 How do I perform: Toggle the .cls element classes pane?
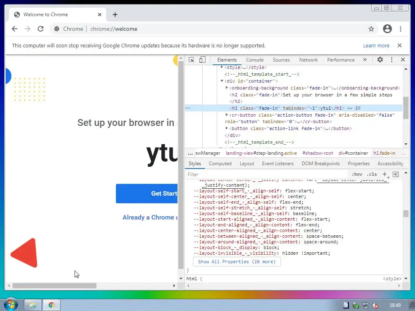(372, 174)
